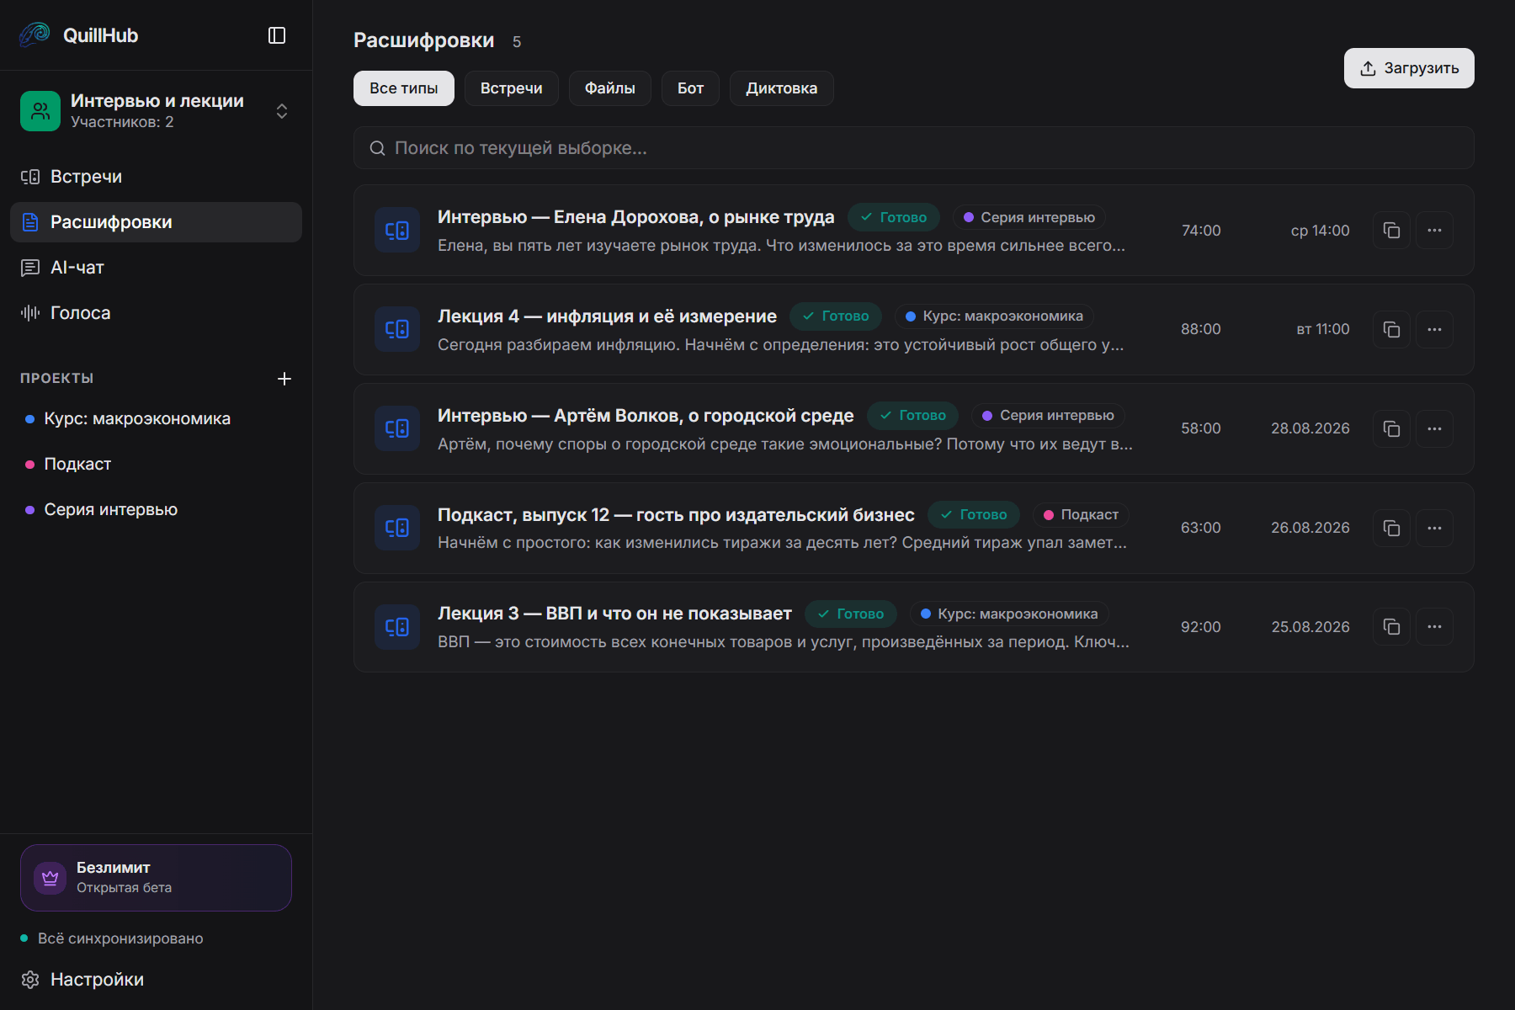
Task: Copy the Елена Дорохова interview transcript
Action: click(x=1391, y=231)
